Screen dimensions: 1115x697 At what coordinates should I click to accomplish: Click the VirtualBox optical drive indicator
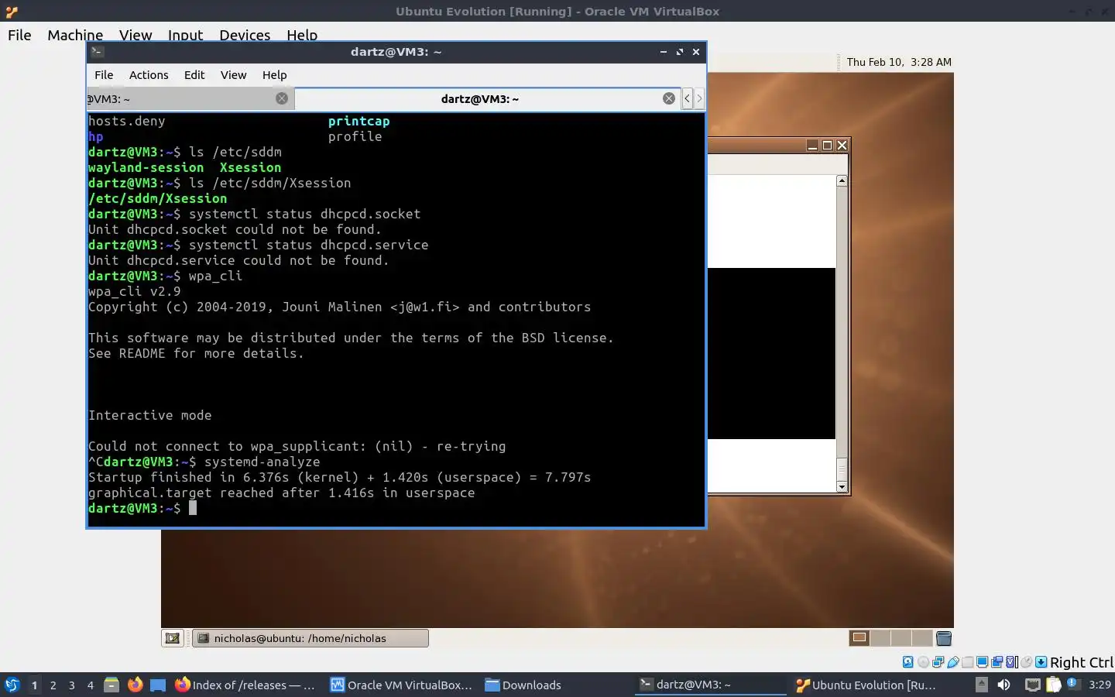point(923,662)
